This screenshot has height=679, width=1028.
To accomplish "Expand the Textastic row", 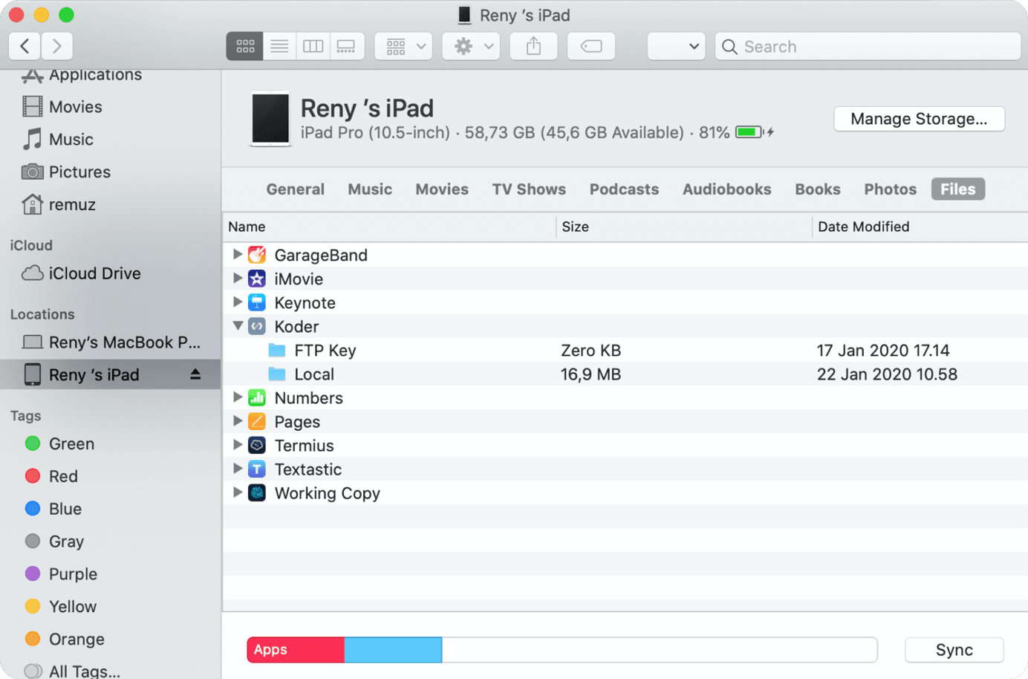I will (x=238, y=468).
